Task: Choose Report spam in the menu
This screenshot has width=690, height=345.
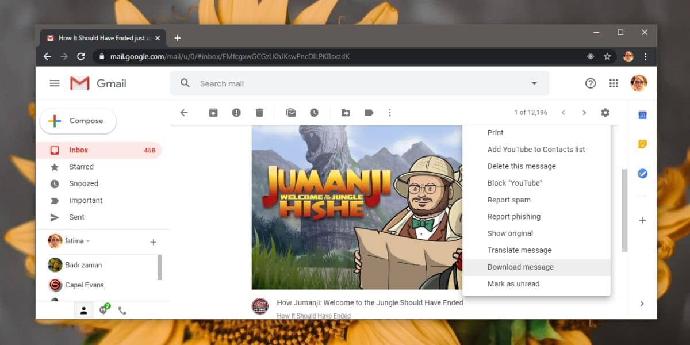Action: click(x=536, y=200)
